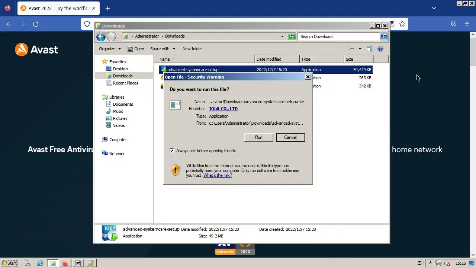Open the IObit CO., LTD publisher link
Viewport: 476px width, 268px height.
[x=223, y=109]
